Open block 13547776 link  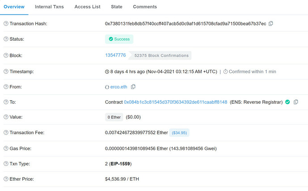tap(115, 55)
